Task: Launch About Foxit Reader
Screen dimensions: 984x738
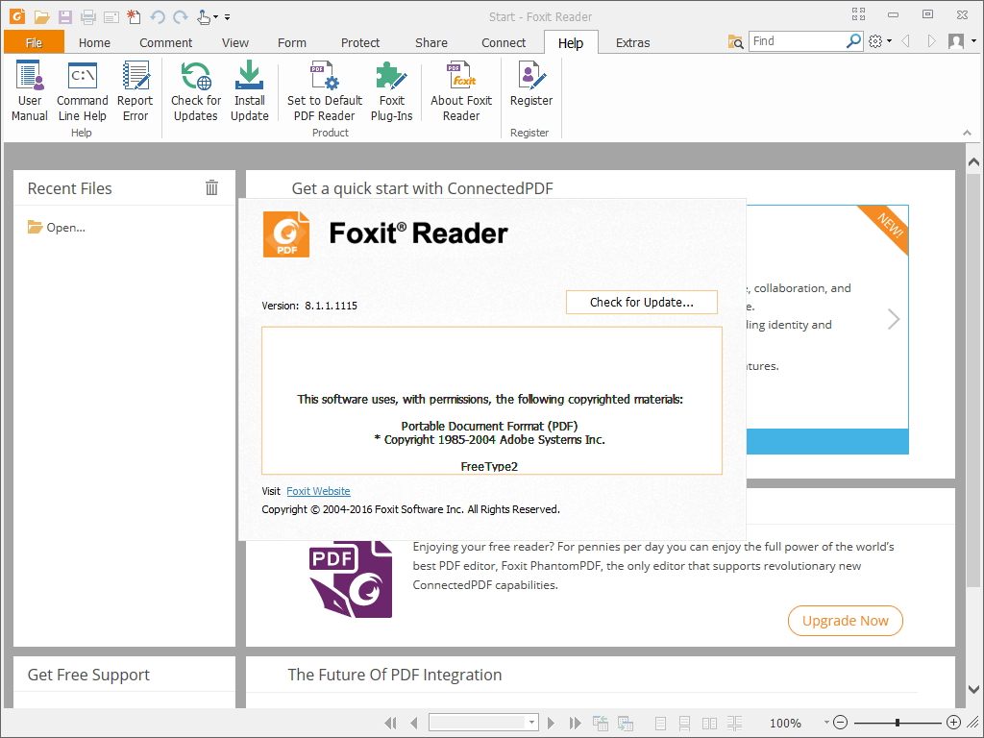Action: click(x=460, y=90)
